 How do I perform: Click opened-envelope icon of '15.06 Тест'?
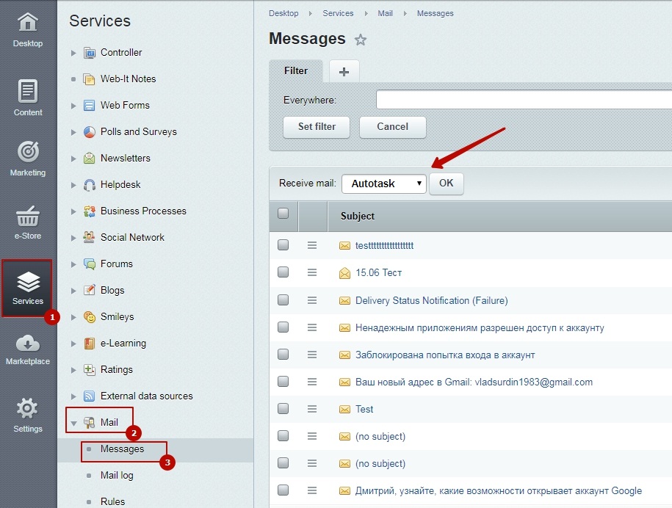coord(344,273)
